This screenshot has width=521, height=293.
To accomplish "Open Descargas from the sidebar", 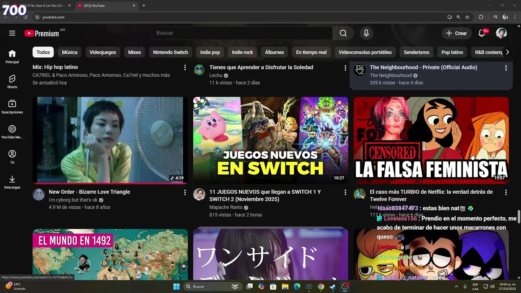I will [12, 182].
